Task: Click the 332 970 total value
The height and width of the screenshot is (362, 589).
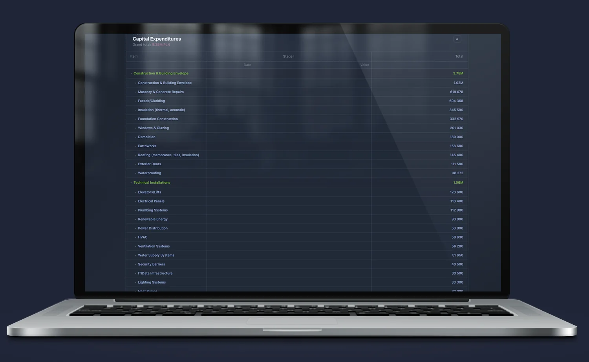Action: [x=456, y=119]
